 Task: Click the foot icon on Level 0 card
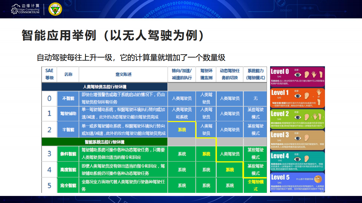(321, 74)
